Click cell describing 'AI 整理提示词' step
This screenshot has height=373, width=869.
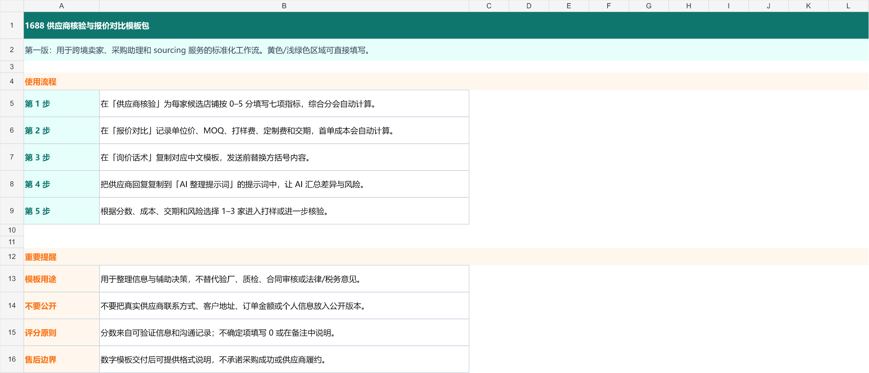coord(284,184)
